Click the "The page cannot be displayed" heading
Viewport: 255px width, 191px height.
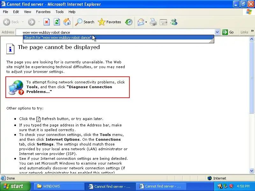(59, 47)
